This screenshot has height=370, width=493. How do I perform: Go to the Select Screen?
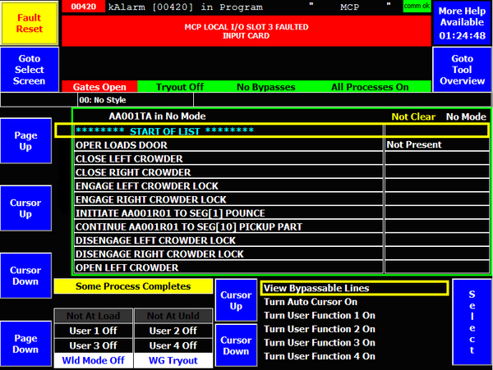30,71
